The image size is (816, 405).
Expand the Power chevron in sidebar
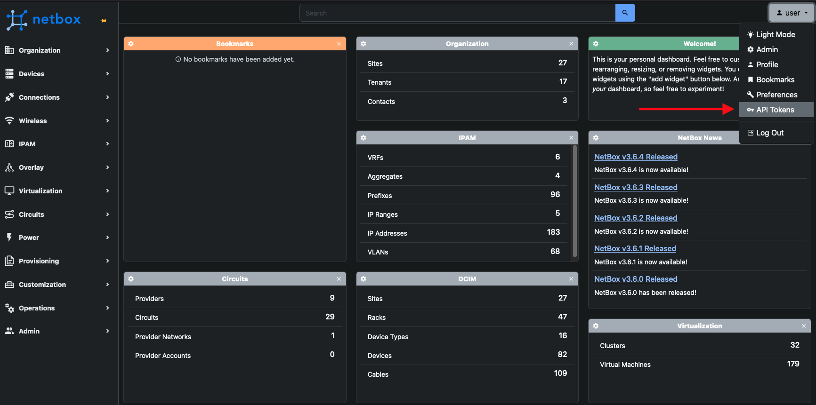click(107, 238)
